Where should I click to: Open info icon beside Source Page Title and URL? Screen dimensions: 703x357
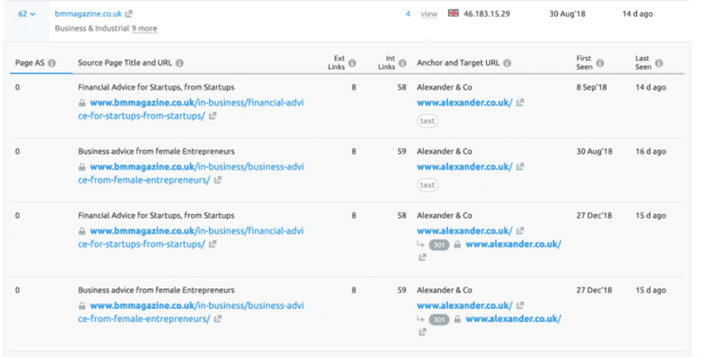coord(180,63)
